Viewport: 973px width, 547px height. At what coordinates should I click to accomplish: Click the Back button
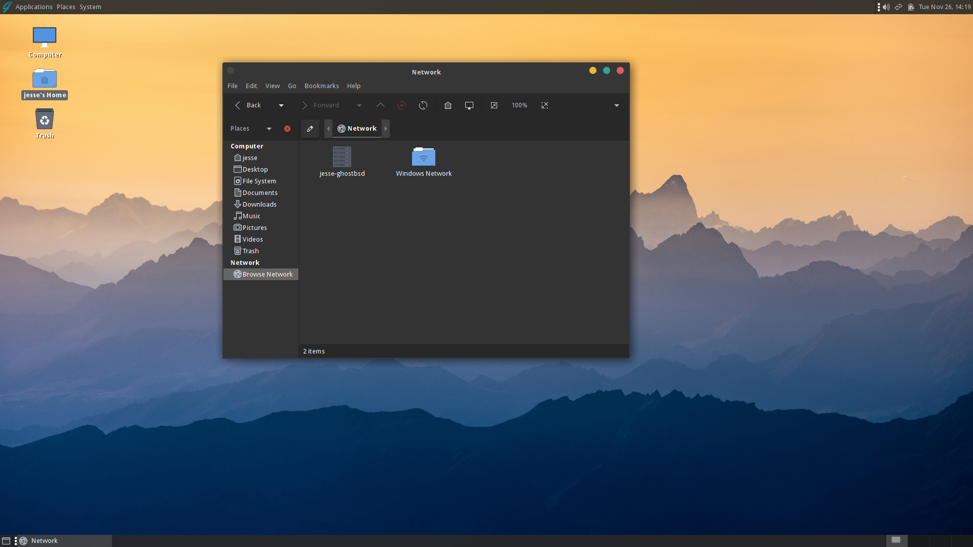pos(248,105)
